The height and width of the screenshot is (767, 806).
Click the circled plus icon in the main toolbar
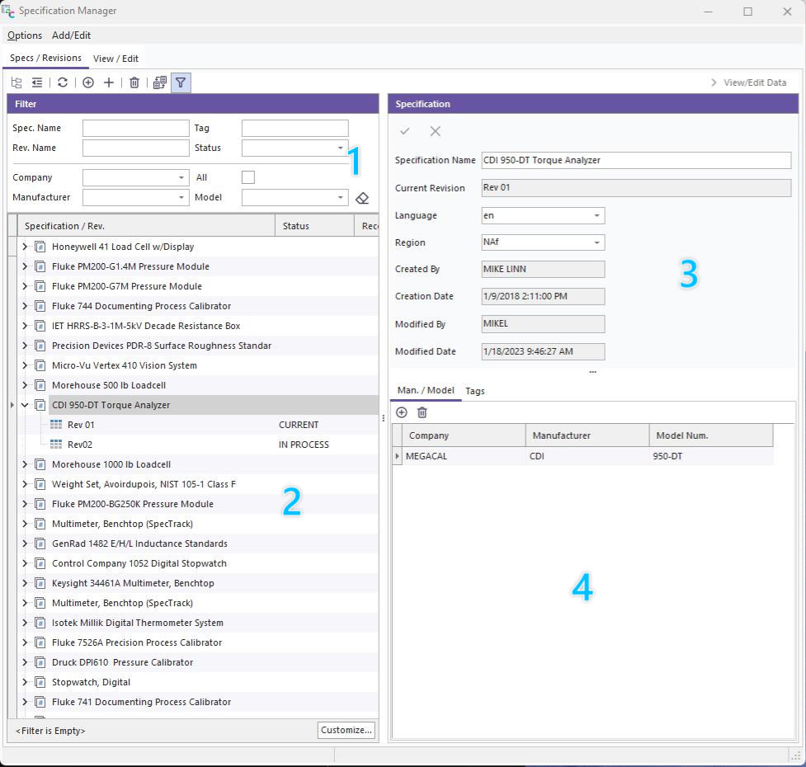(x=88, y=82)
